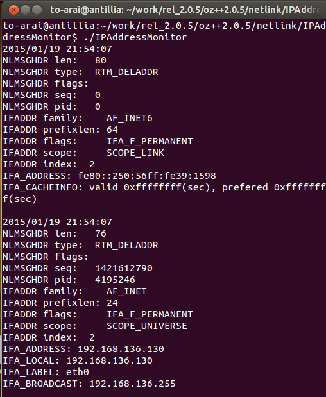The height and width of the screenshot is (397, 326).
Task: Click the IFA_BROADCAST 192.168.136.255 address
Action: click(132, 384)
